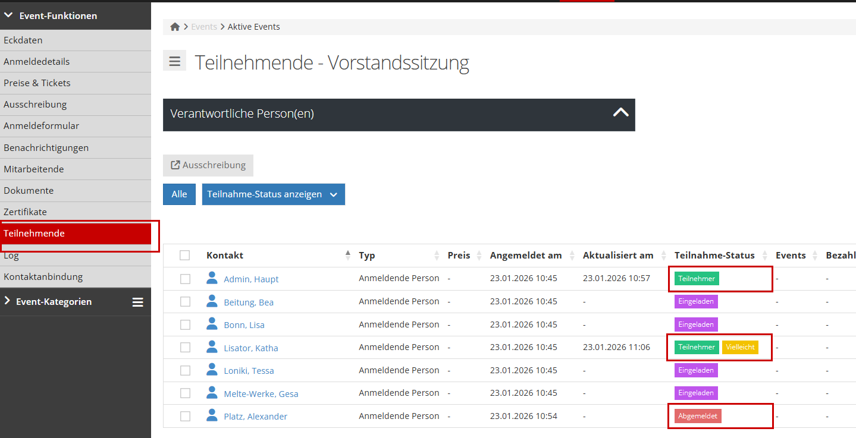
Task: Open the hamburger menu beside page title
Action: pyautogui.click(x=174, y=61)
